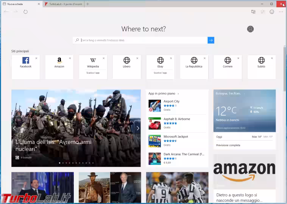Open a new tab with plus button

[x=88, y=4]
